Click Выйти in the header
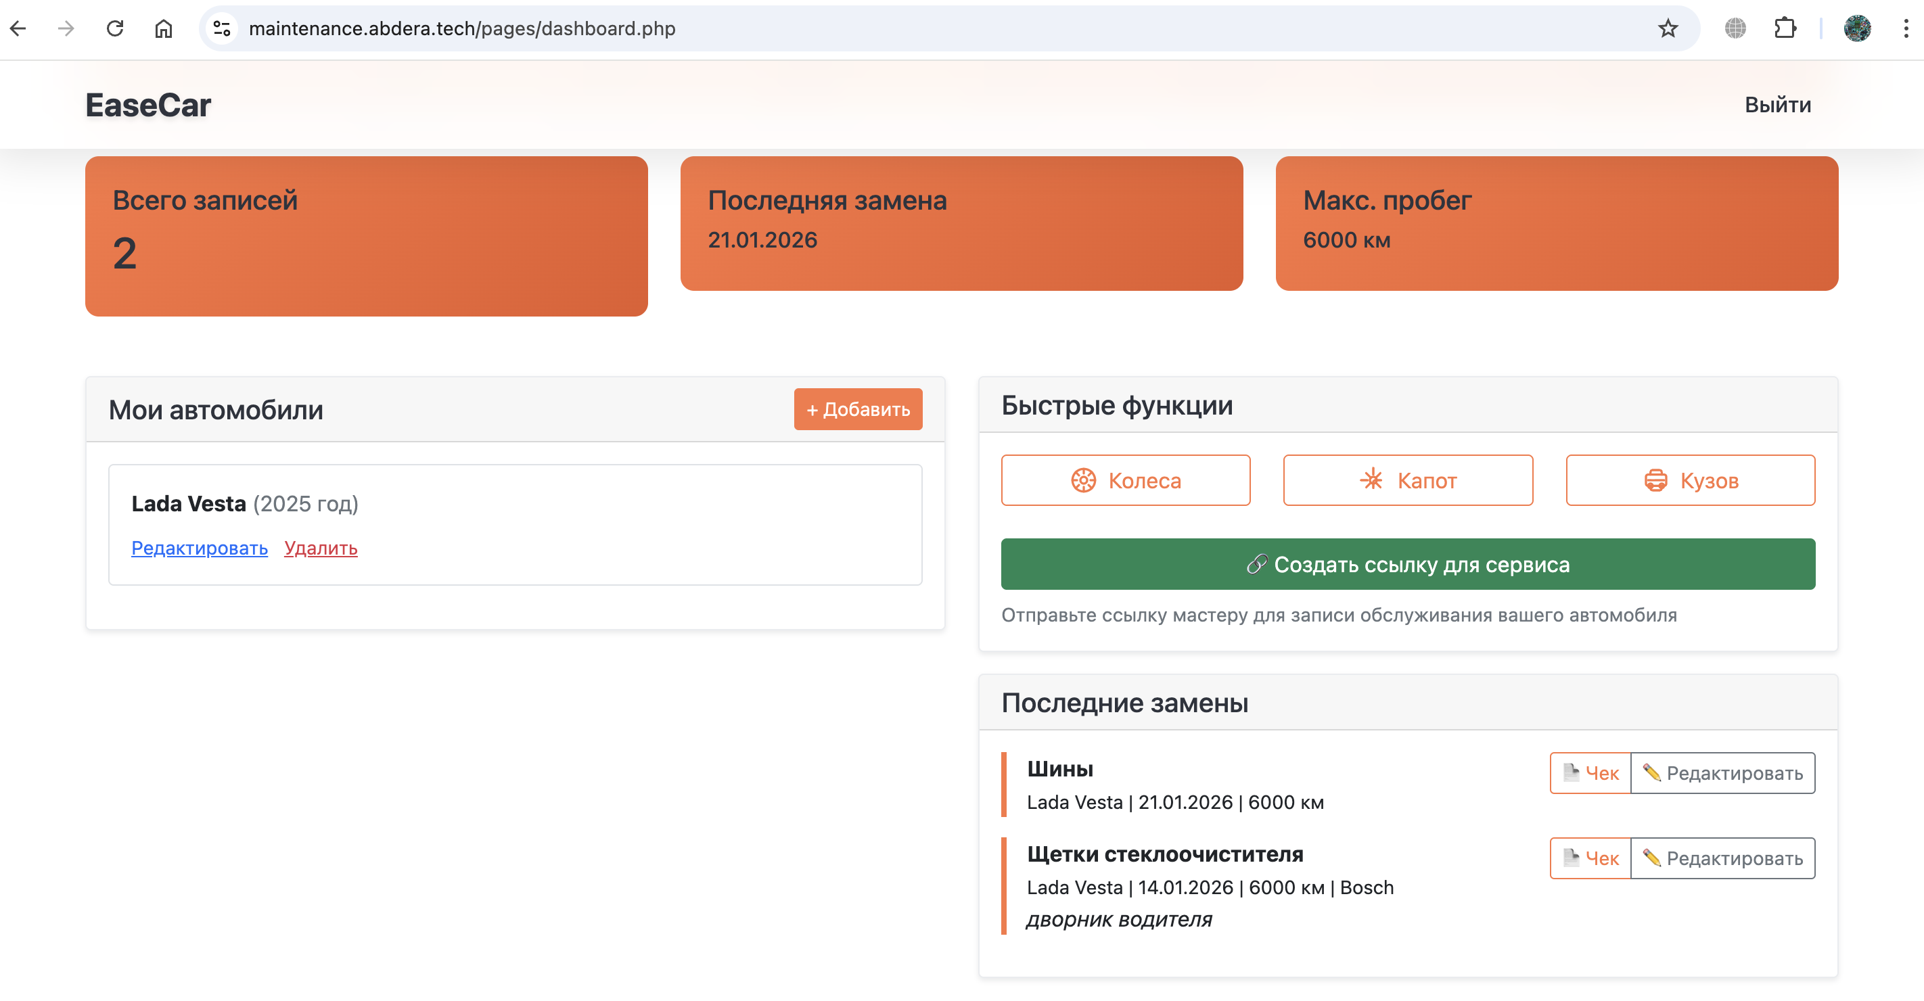The image size is (1924, 1001). pos(1777,105)
